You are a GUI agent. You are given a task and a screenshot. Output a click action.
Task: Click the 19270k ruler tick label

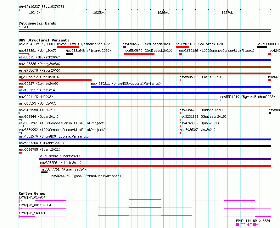(227, 13)
